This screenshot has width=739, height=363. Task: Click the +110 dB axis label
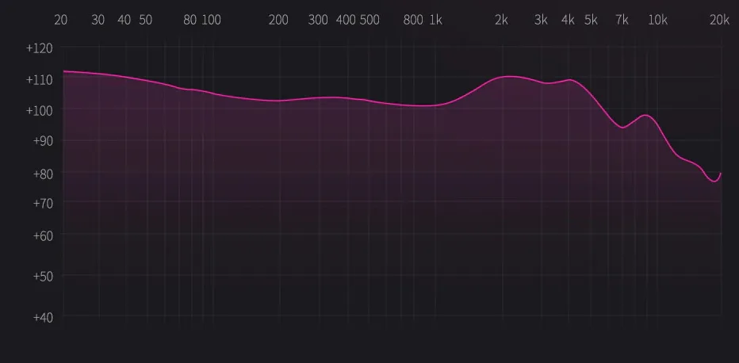coord(40,79)
